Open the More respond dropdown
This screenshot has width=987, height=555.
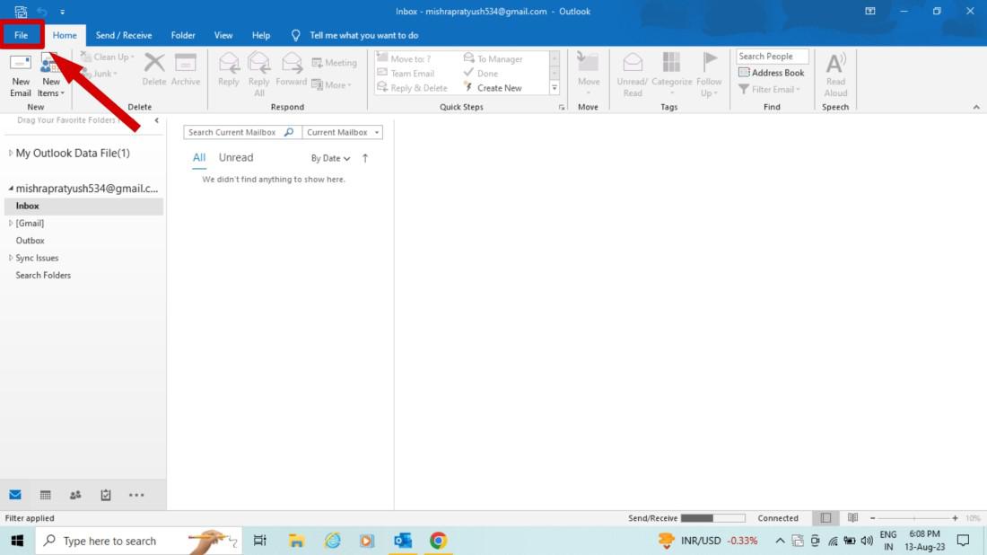(332, 84)
